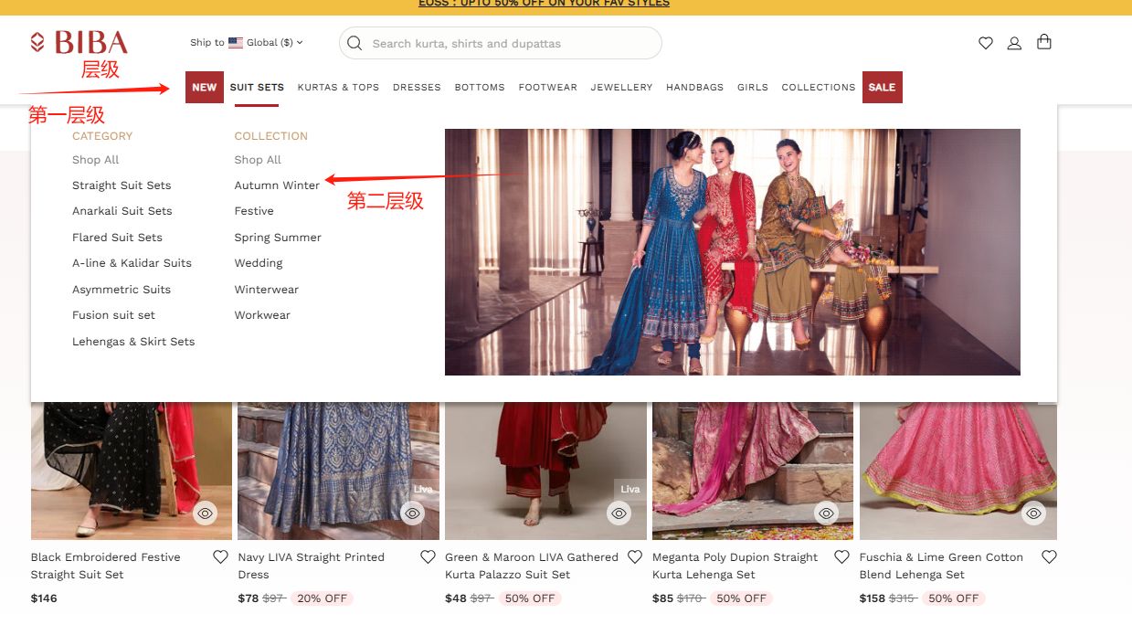Quick view Black Embroidered Festive Suit eye icon
This screenshot has height=635, width=1132.
tap(206, 513)
